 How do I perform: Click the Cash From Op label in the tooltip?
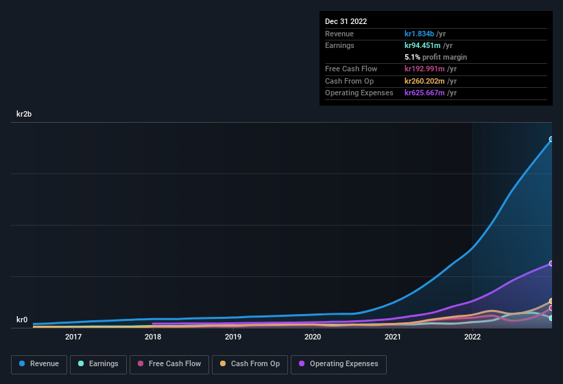coord(349,81)
